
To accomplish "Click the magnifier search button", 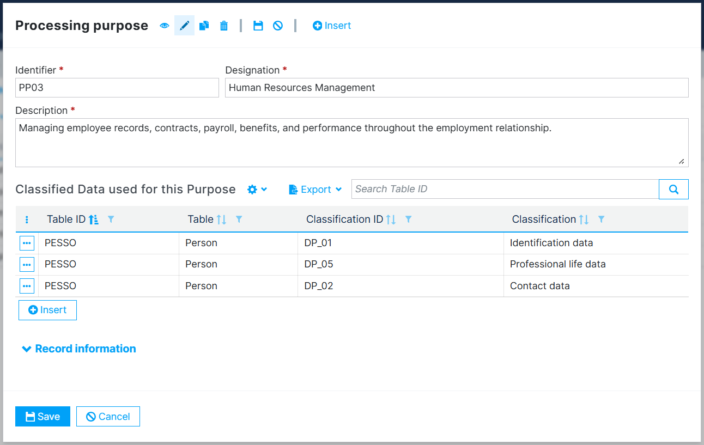I will pos(674,189).
